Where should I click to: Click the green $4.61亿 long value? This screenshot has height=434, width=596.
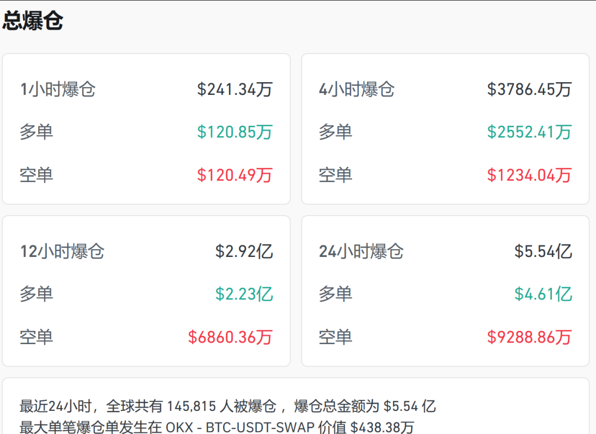point(543,294)
